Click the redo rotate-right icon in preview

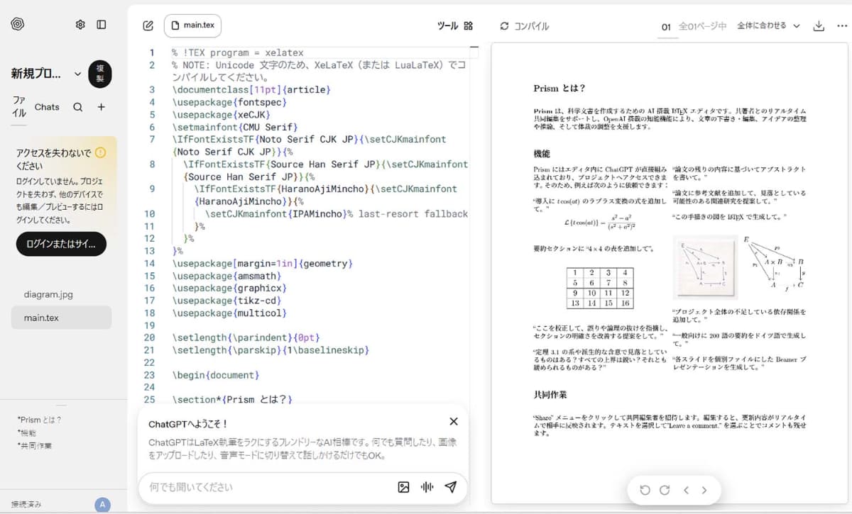point(665,490)
